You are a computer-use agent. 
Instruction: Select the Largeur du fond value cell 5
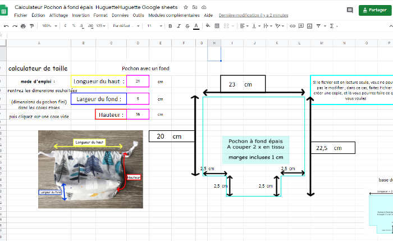pos(138,99)
